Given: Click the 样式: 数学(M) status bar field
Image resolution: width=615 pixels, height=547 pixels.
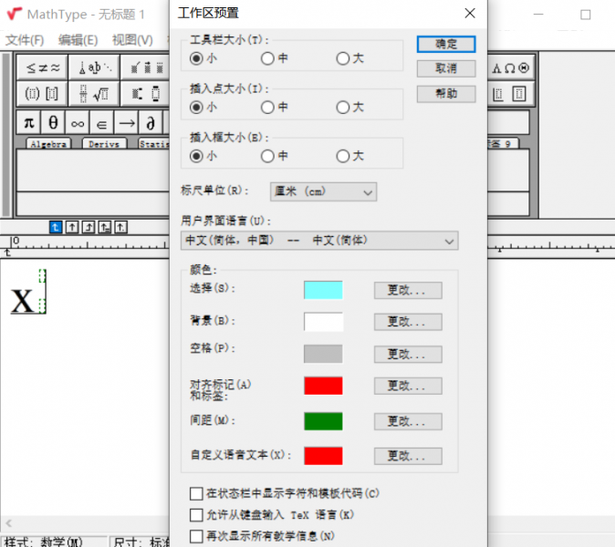Looking at the screenshot, I should click(x=54, y=542).
